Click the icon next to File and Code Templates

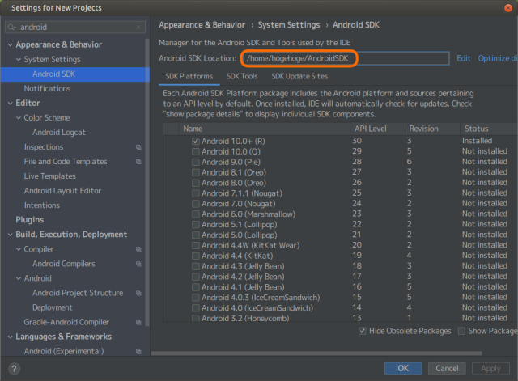(x=138, y=162)
